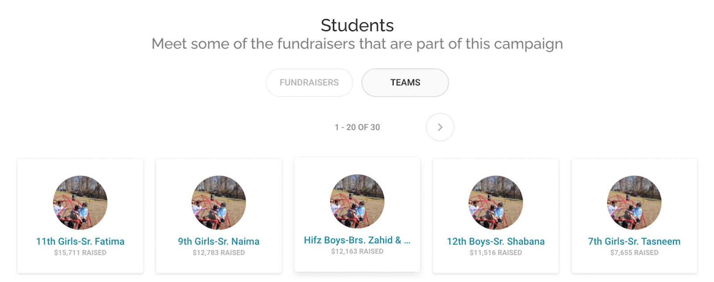Open the Hifz Boys-Brs. Zahid name link
Image resolution: width=714 pixels, height=282 pixels.
(357, 240)
